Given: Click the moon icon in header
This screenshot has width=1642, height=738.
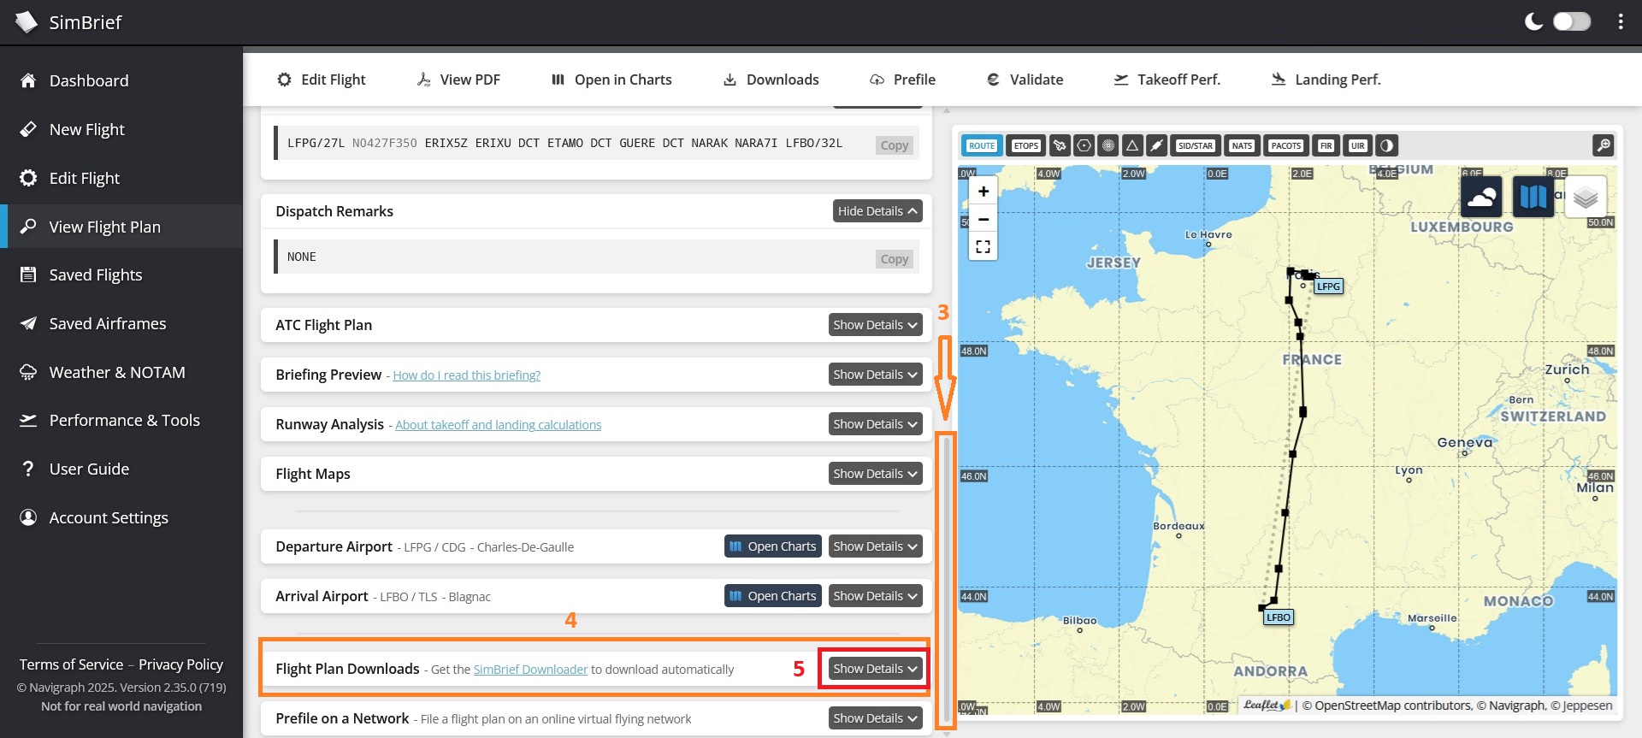Looking at the screenshot, I should point(1534,21).
